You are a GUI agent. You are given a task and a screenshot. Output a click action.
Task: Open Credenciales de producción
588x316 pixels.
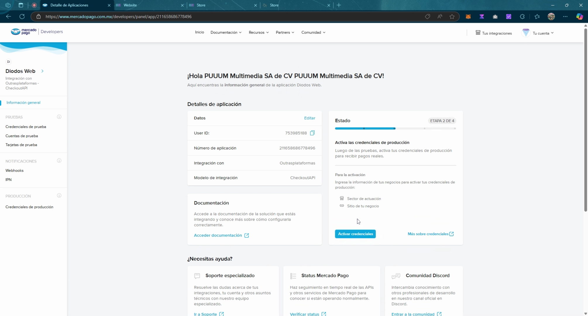(29, 207)
